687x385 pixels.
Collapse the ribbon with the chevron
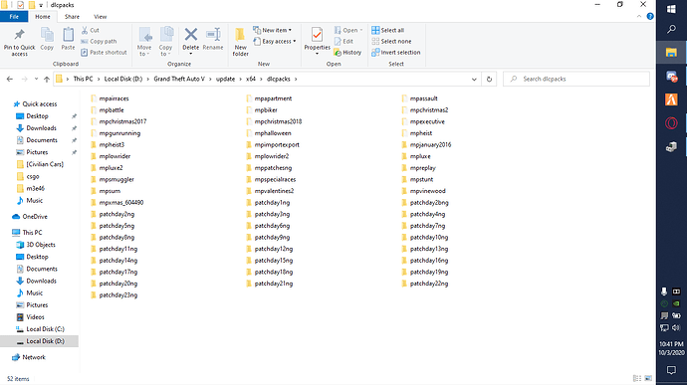coord(639,16)
